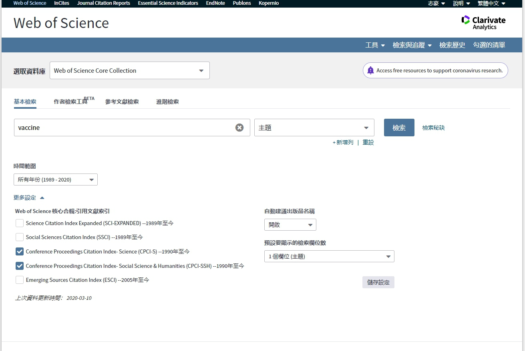
Task: Open Publons from the top bar
Action: coord(242,3)
